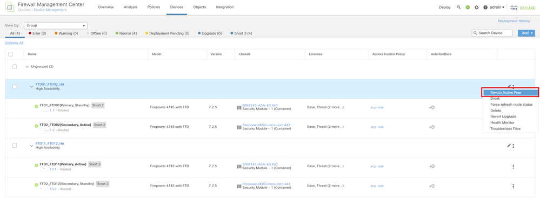Image resolution: width=540 pixels, height=199 pixels.
Task: Filter devices by Warning (0)
Action: tap(66, 33)
